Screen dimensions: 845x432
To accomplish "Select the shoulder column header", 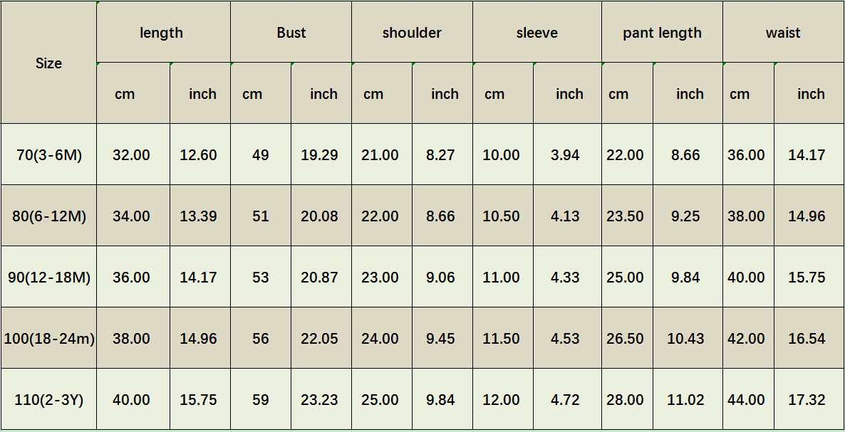I will coord(412,33).
